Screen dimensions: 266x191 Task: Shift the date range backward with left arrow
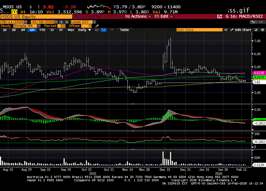coord(61,22)
